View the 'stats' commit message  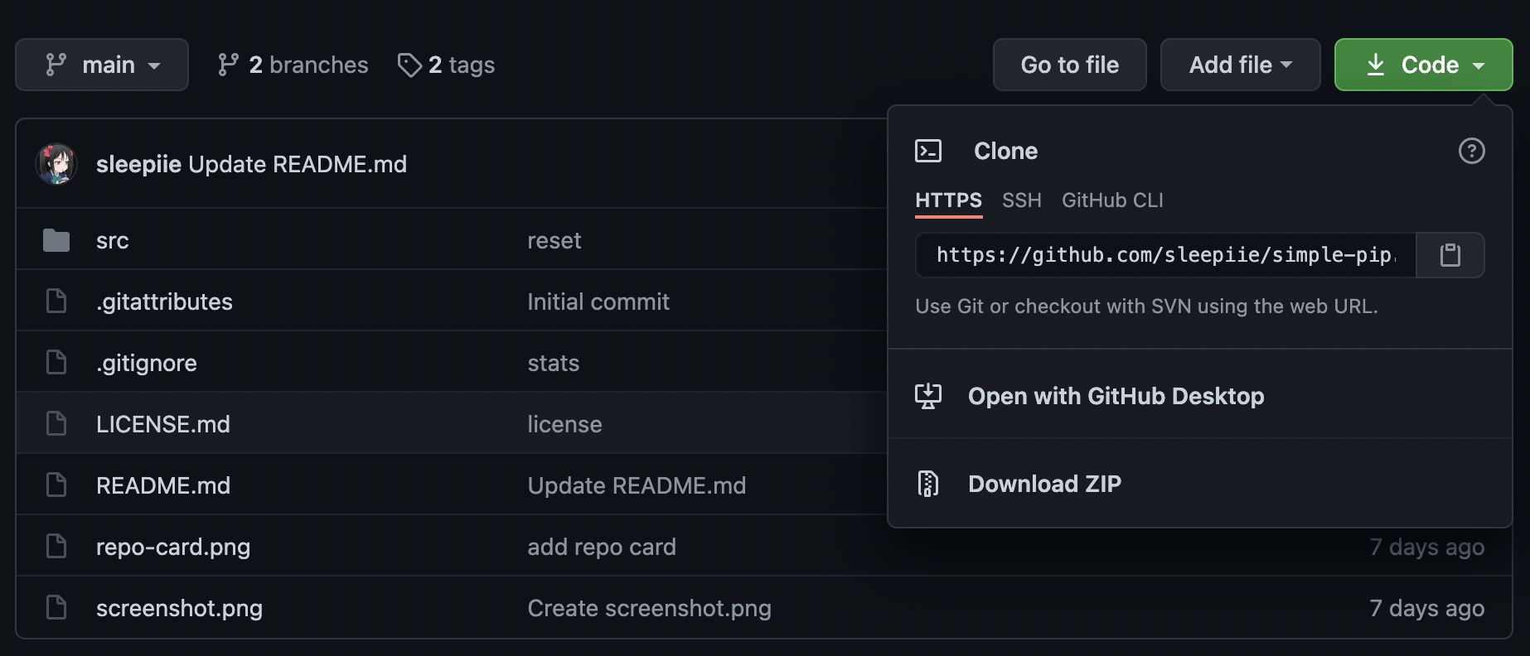[x=554, y=363]
